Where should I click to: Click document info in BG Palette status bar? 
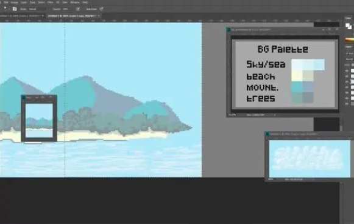(255, 115)
